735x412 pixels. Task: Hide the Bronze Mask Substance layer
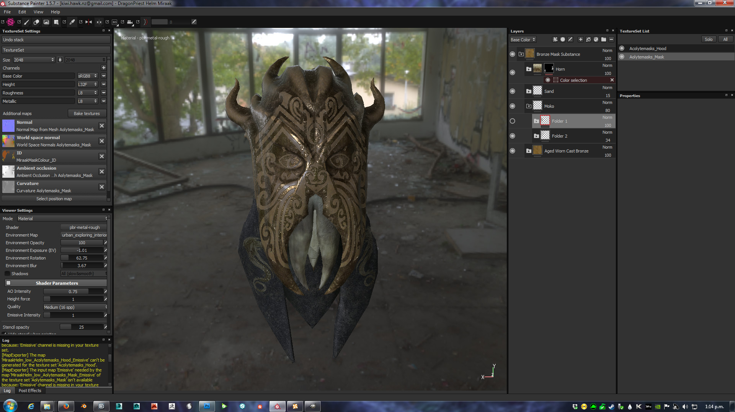pos(512,54)
